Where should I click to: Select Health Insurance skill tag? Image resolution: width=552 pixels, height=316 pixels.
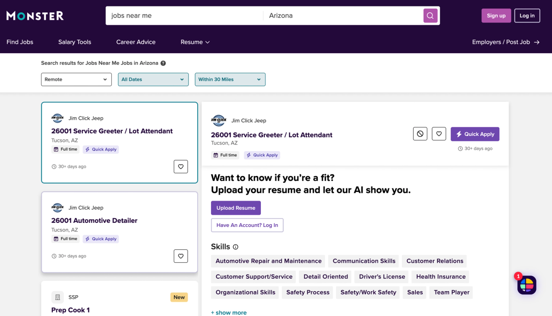[441, 277]
